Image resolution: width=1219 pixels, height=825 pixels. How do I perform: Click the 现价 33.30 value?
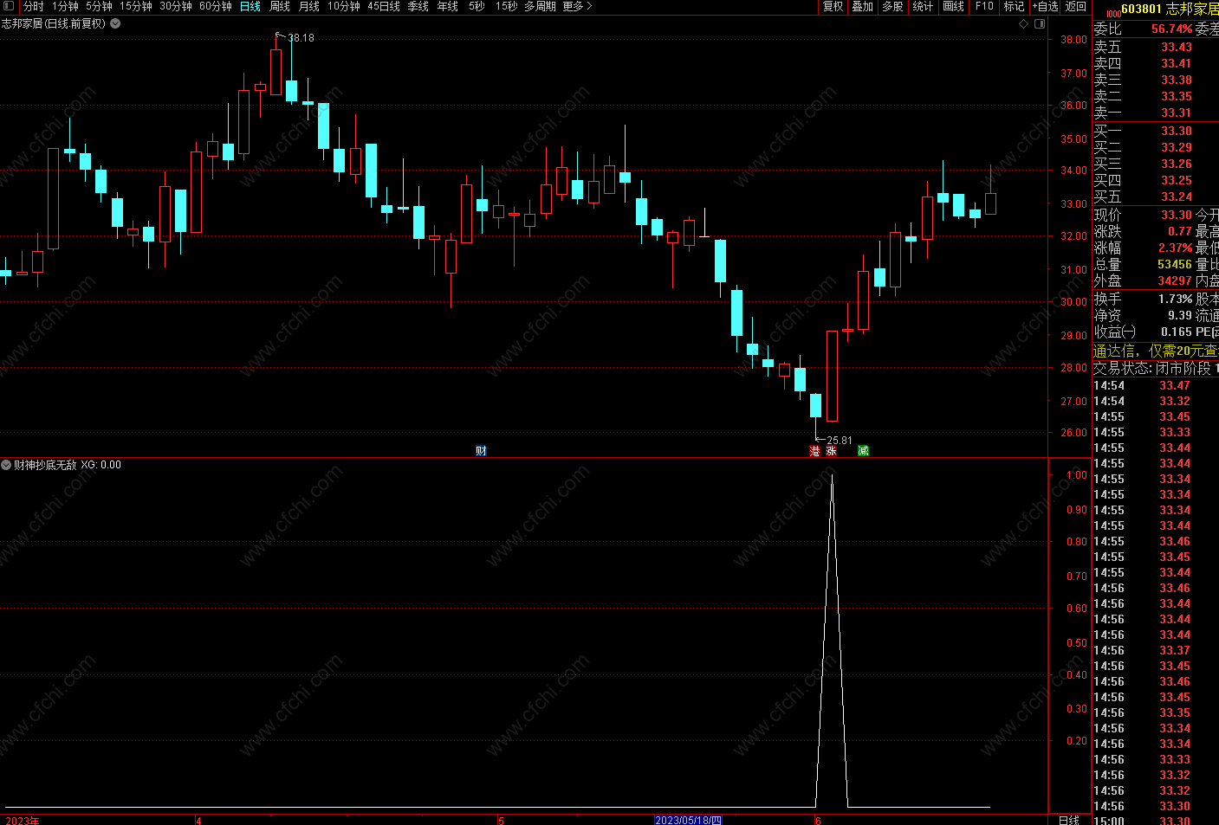(x=1177, y=215)
